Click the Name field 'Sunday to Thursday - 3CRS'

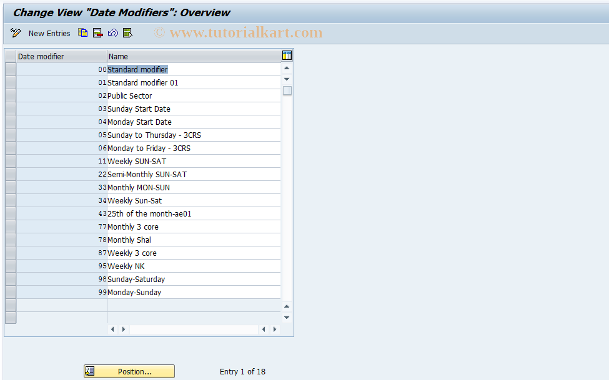click(x=194, y=135)
